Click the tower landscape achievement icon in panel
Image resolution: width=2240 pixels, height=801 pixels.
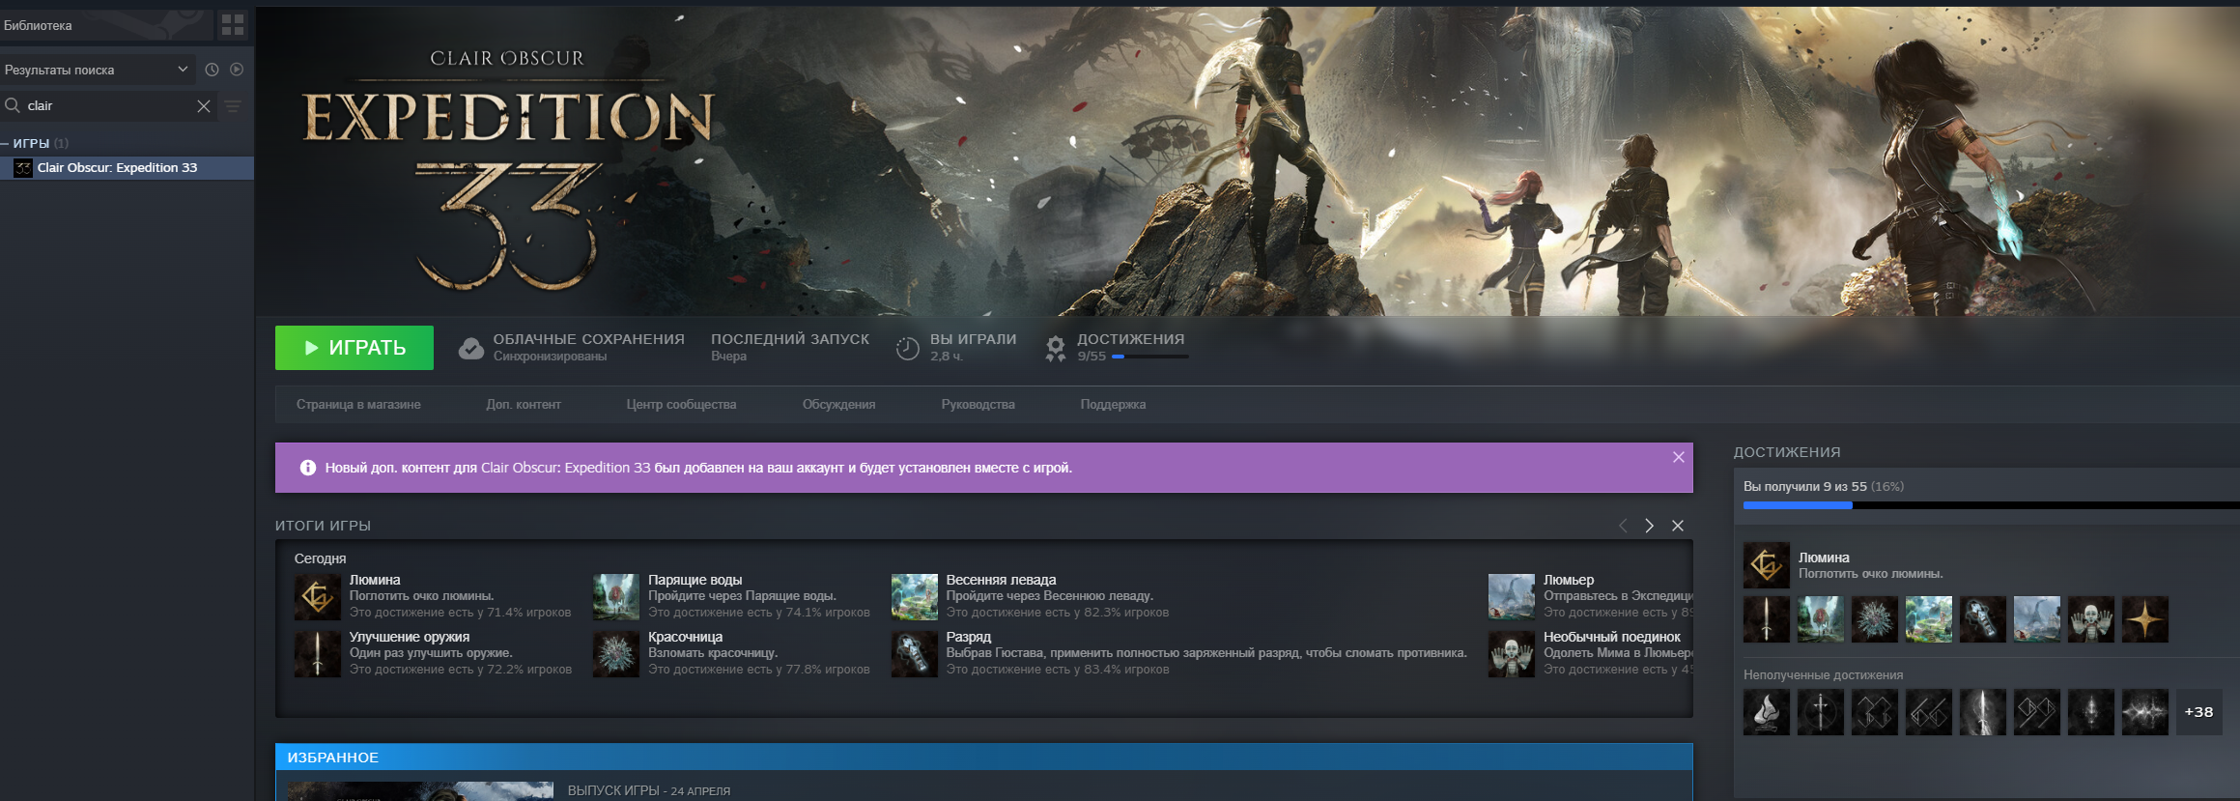[2037, 619]
